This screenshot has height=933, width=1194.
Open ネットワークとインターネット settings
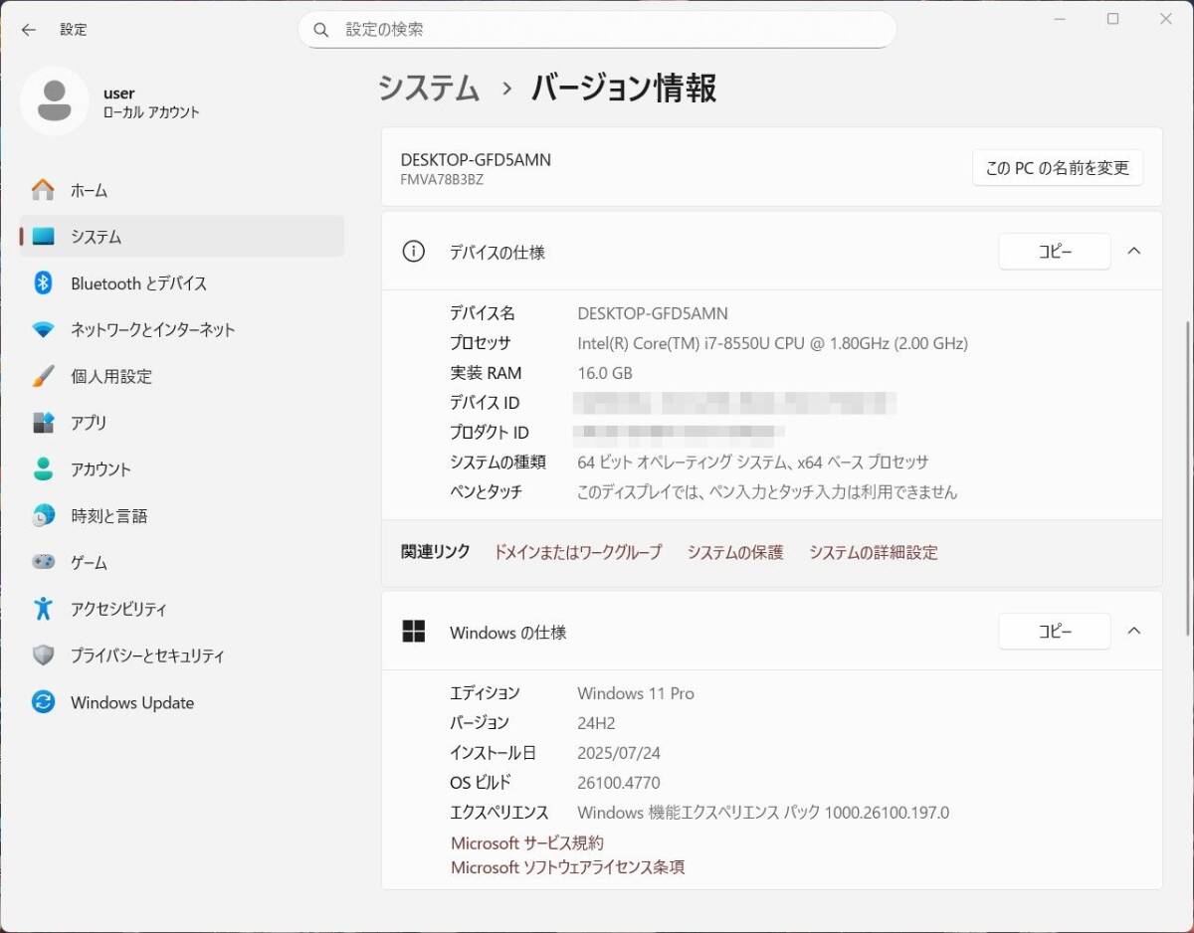pyautogui.click(x=182, y=329)
